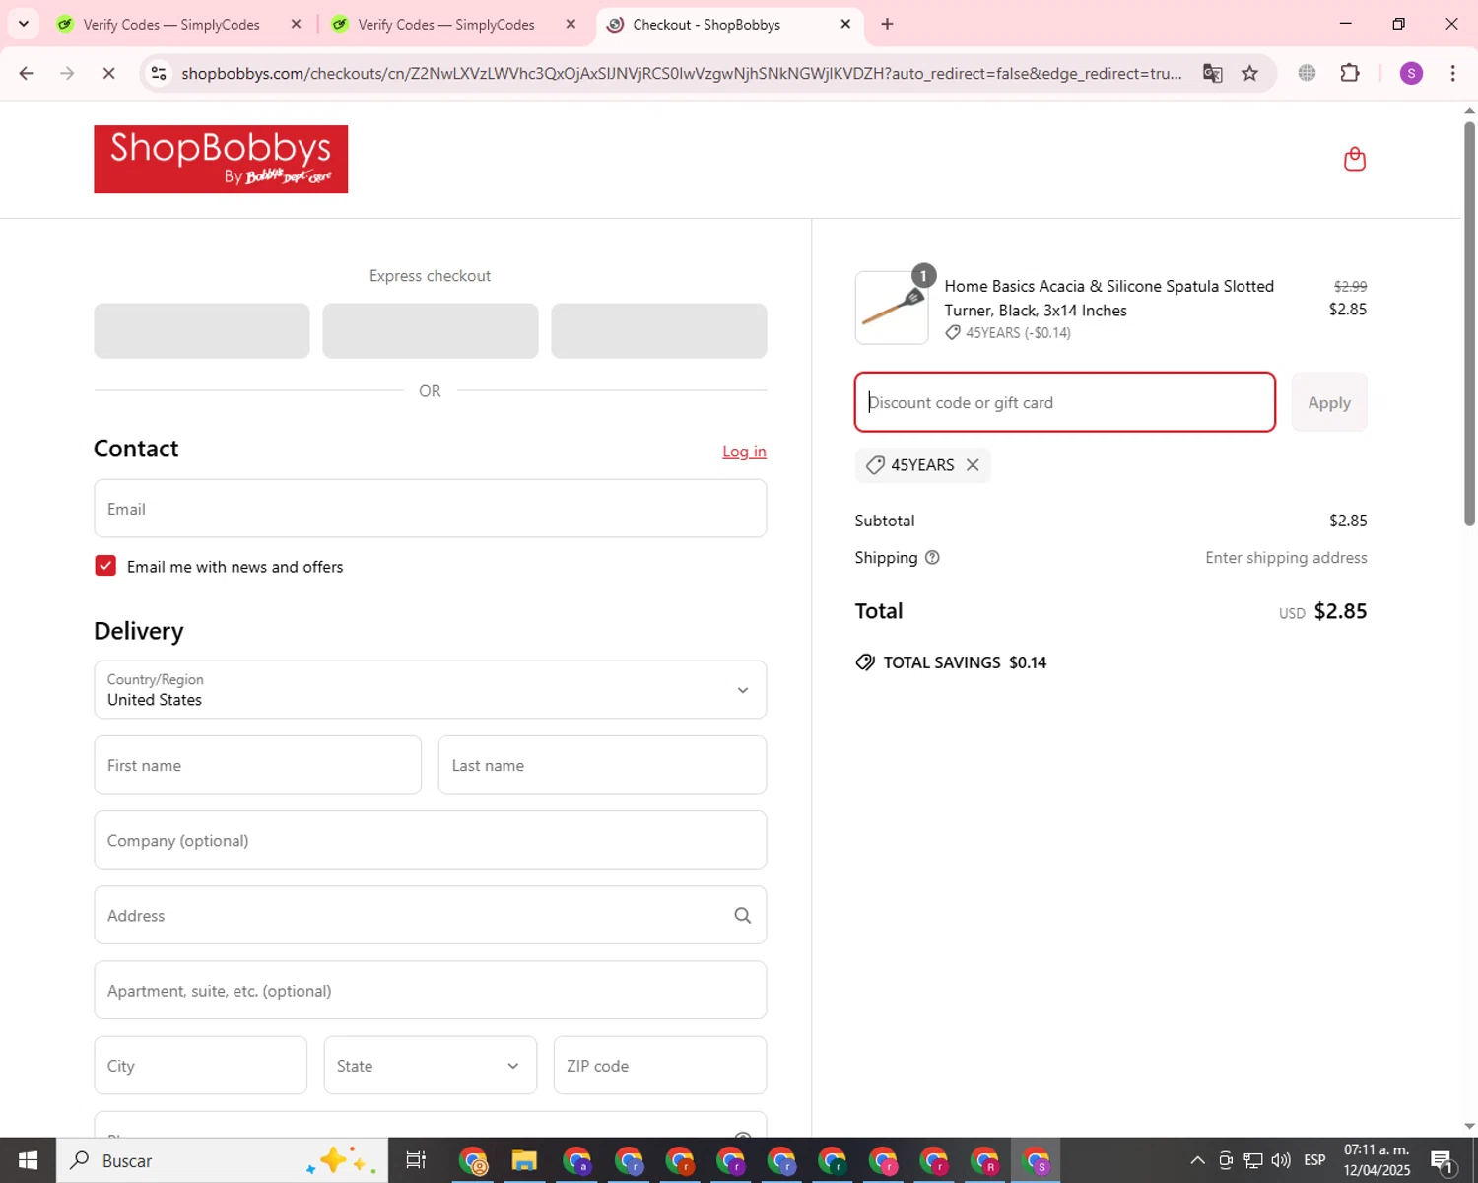This screenshot has width=1478, height=1183.
Task: Remove the 45YEARS discount code
Action: [x=973, y=465]
